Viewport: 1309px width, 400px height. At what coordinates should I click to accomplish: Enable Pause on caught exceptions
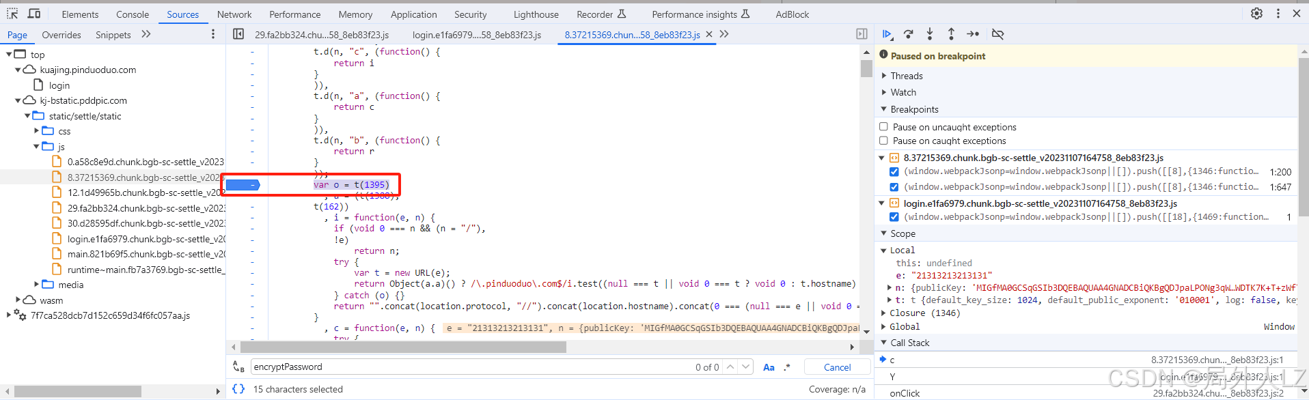pos(883,141)
